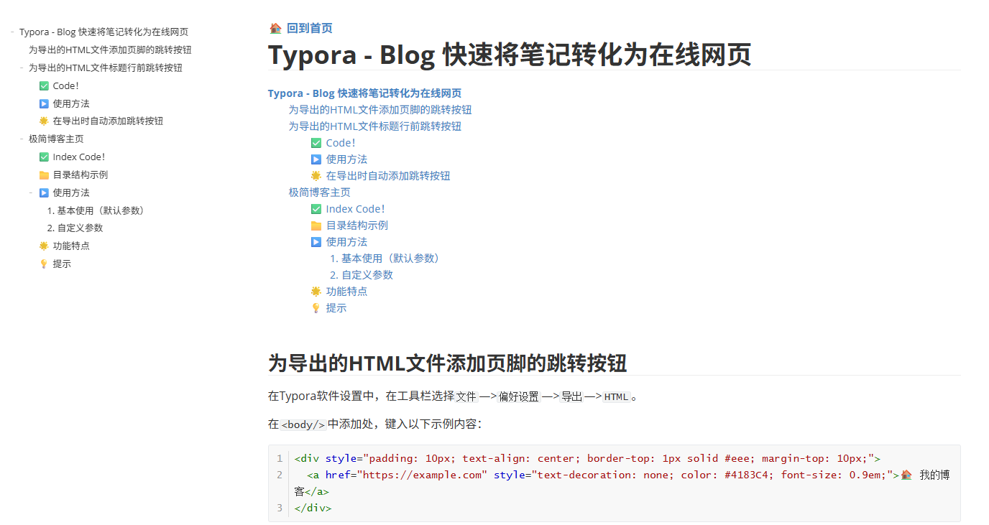Collapse sidebar node 为导出的HTML文件标题行前跳转按钮
The image size is (989, 525).
tap(22, 68)
